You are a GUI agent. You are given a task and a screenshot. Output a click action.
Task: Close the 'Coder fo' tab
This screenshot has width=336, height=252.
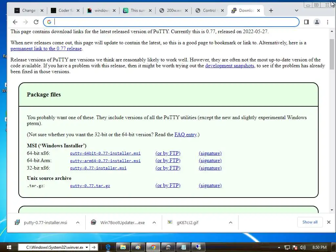pyautogui.click(x=78, y=10)
